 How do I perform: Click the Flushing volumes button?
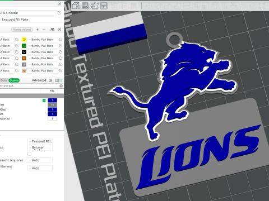tap(22, 30)
